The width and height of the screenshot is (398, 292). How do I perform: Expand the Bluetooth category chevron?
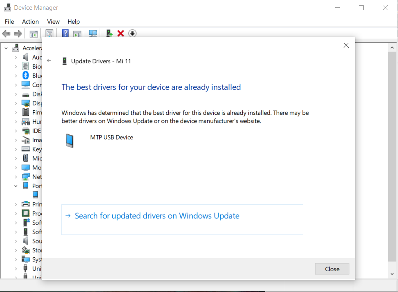(16, 76)
